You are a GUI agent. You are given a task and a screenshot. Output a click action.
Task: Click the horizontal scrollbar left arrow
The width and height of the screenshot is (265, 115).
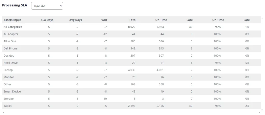3,112
